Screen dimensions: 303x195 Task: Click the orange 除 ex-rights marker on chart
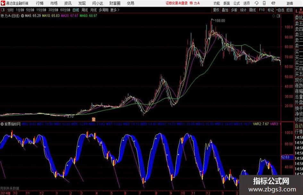[94, 119]
